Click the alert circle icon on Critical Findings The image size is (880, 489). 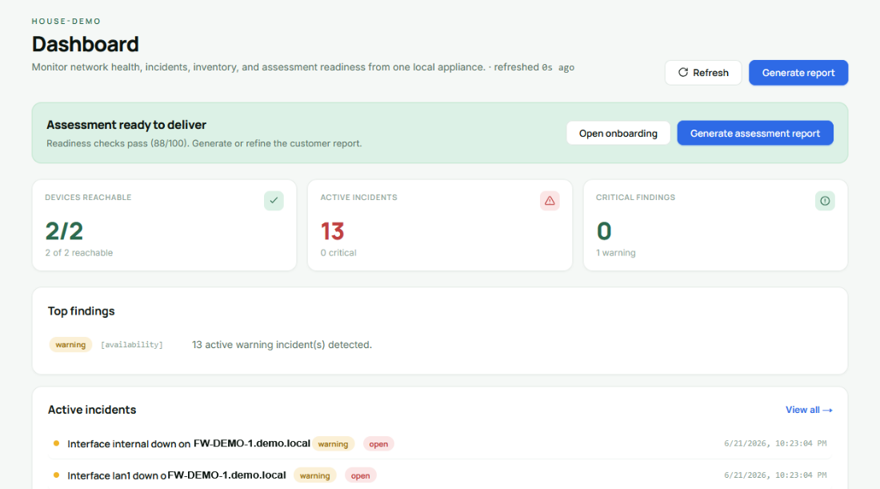[825, 200]
